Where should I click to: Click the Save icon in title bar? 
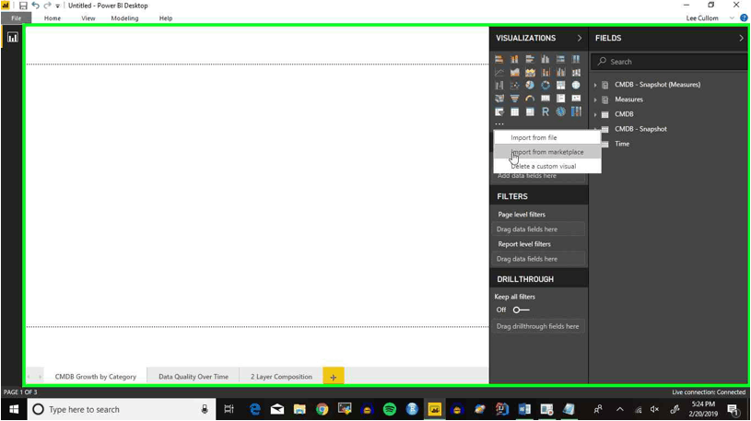tap(22, 6)
